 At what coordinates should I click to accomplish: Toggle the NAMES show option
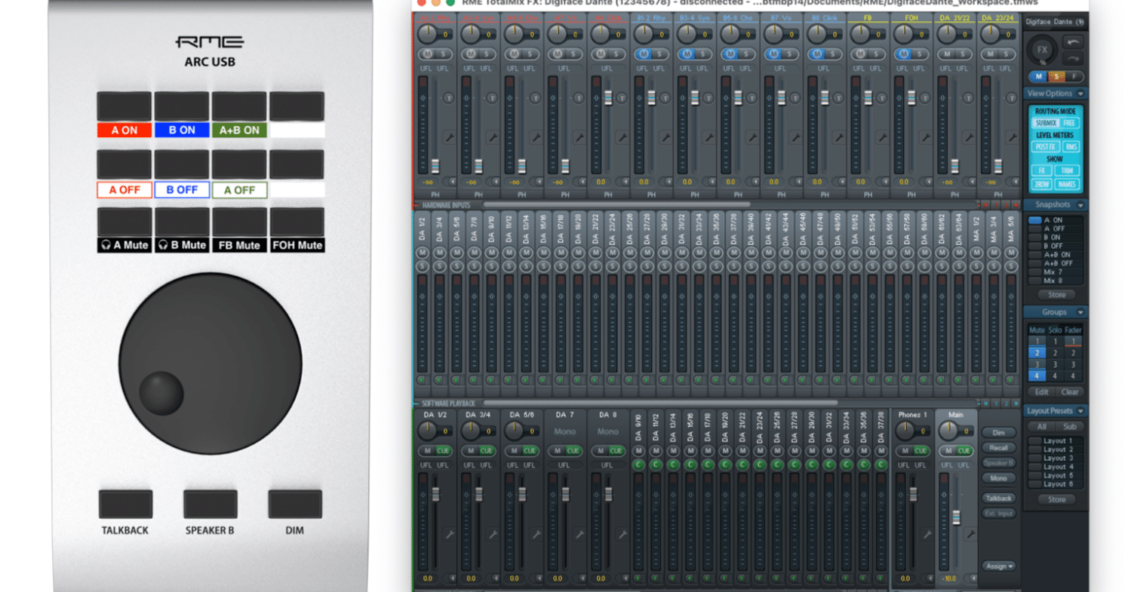pyautogui.click(x=1068, y=184)
